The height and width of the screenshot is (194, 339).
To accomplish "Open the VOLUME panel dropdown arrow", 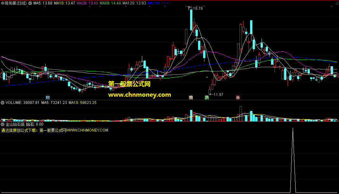I will coord(3,103).
